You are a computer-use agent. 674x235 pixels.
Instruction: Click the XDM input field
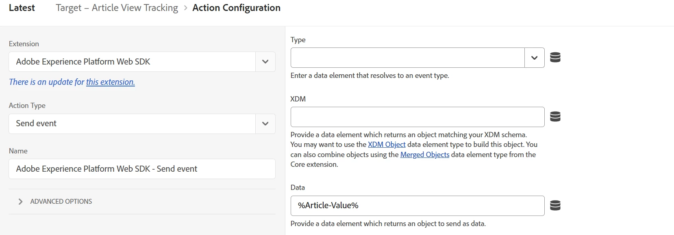[x=417, y=117]
